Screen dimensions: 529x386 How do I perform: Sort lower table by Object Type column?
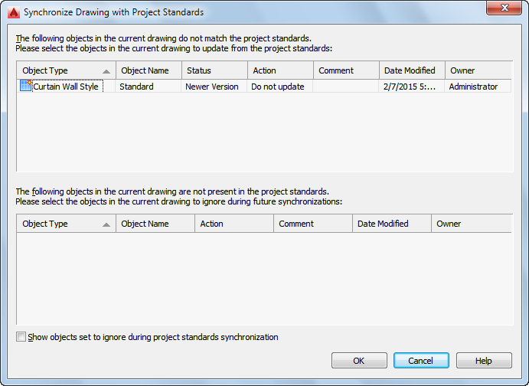click(65, 224)
